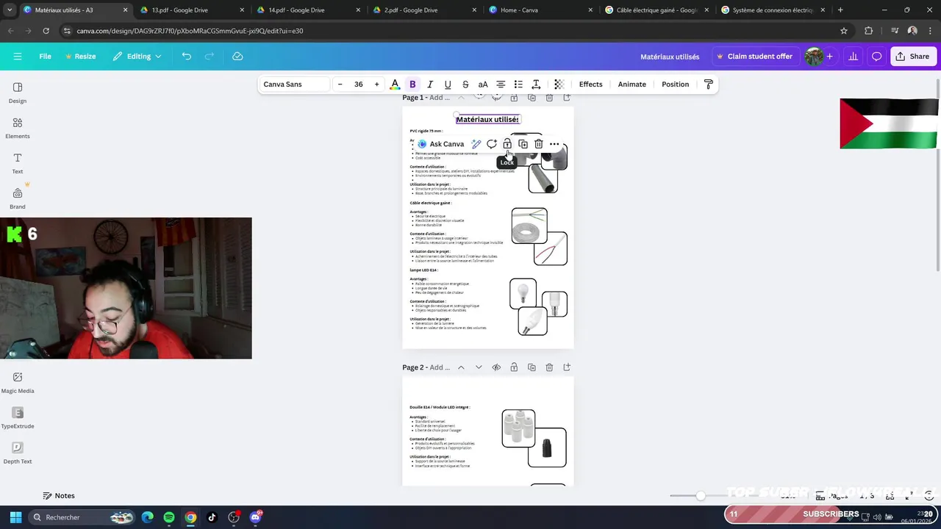Viewport: 941px width, 529px height.
Task: Share the design
Action: pos(912,57)
